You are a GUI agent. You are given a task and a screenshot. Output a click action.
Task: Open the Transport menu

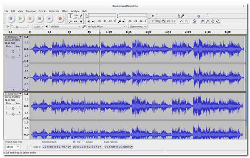[31, 11]
